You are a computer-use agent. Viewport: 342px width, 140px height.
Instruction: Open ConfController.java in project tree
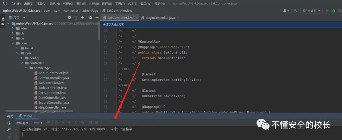click(52, 98)
